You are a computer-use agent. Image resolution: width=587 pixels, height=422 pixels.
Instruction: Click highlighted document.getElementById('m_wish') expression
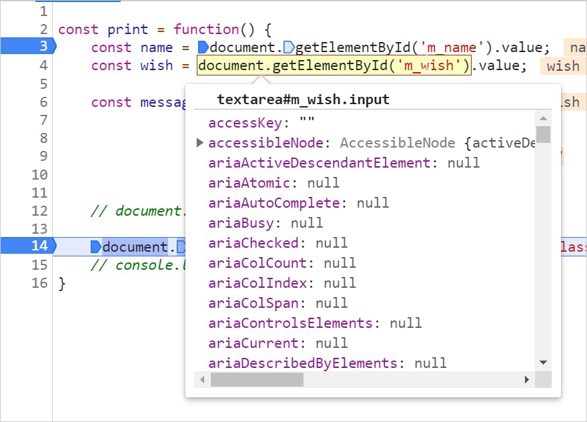pyautogui.click(x=334, y=65)
